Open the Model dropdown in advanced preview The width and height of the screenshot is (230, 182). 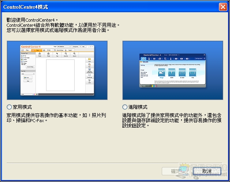point(174,55)
